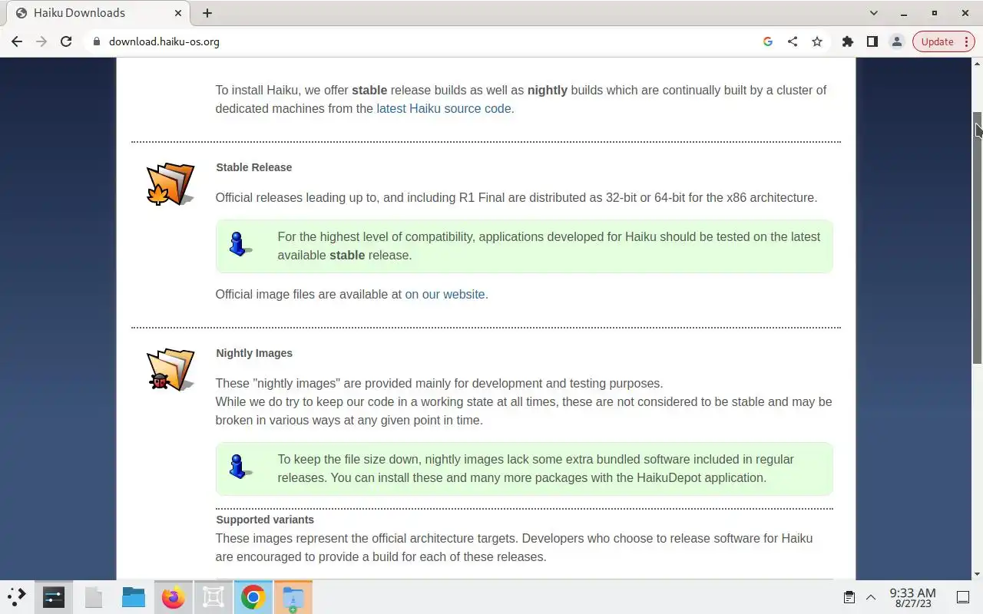Switch to Chrome in the taskbar
Viewport: 983px width, 614px height.
[253, 597]
